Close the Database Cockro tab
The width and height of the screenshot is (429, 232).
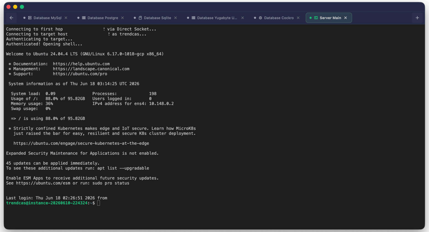298,18
